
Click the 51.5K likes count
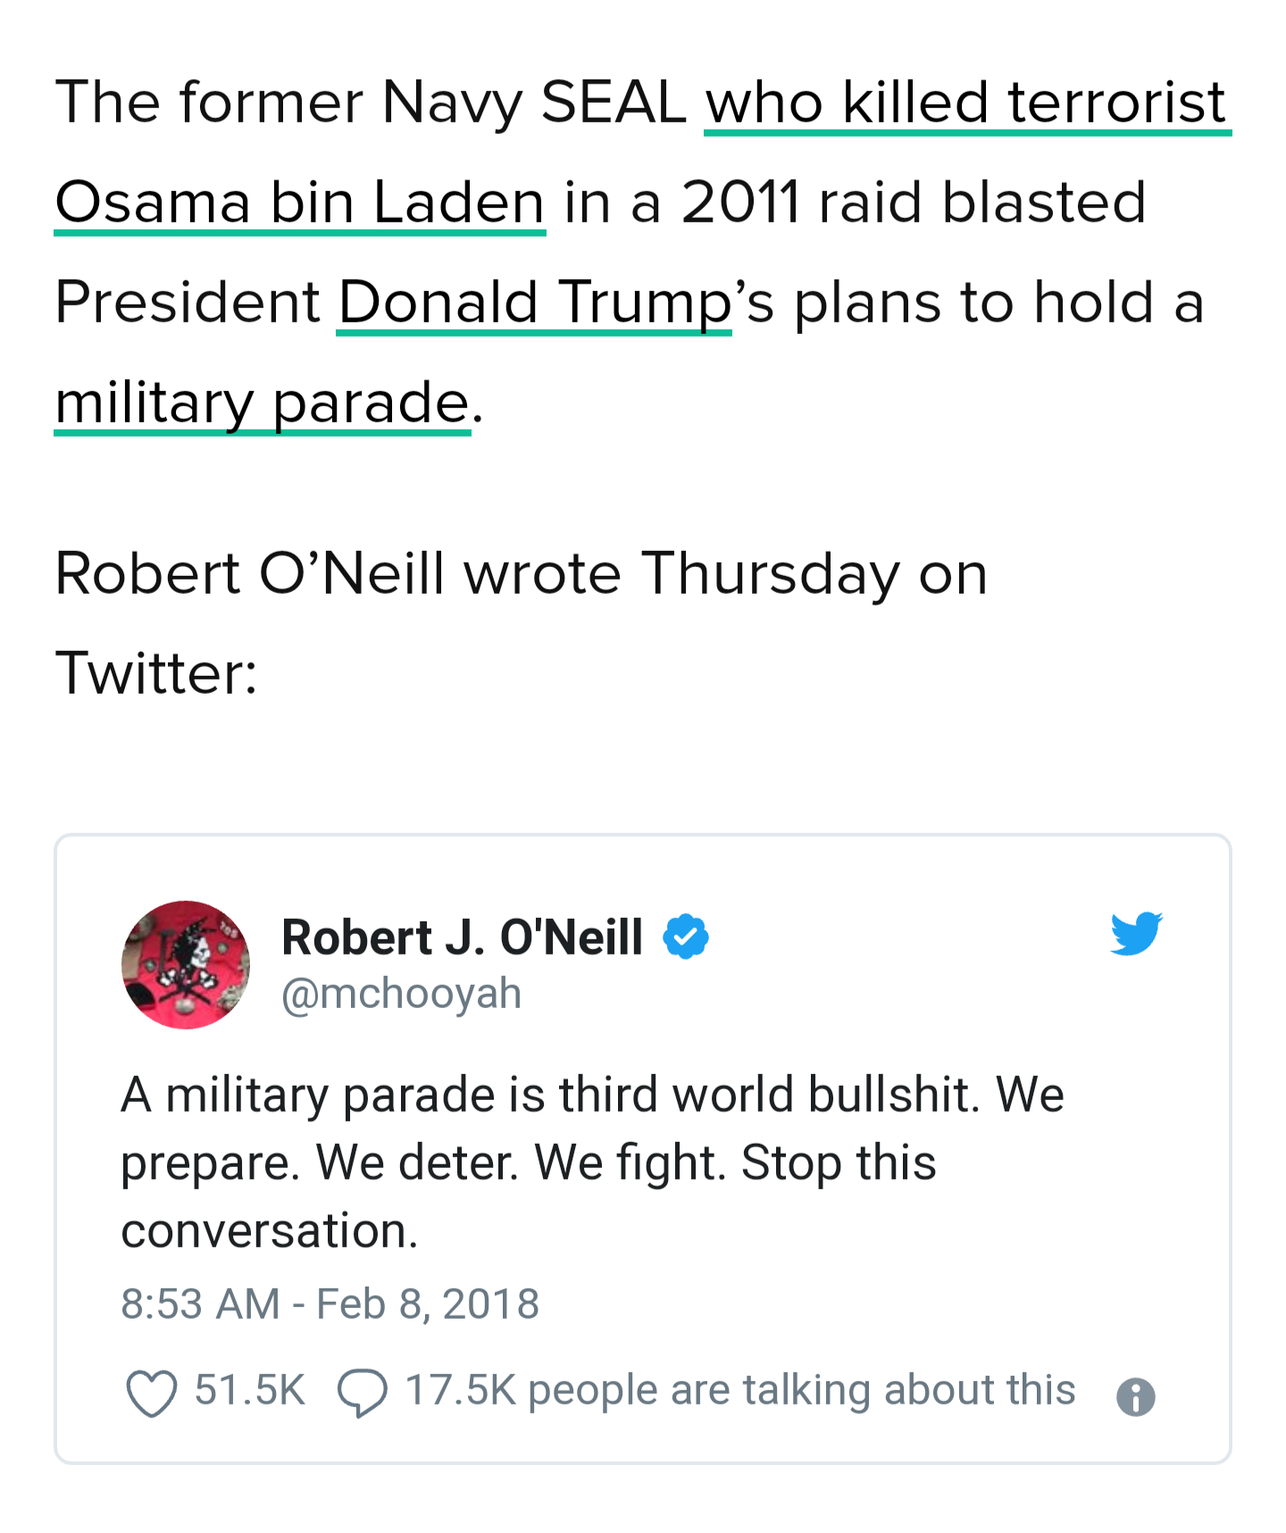tap(250, 1390)
